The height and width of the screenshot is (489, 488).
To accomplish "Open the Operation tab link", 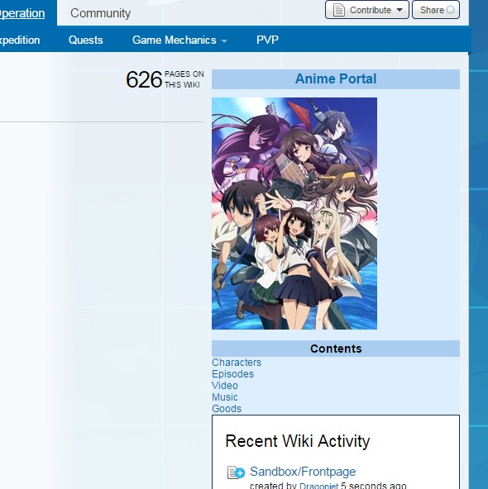I will click(x=22, y=13).
